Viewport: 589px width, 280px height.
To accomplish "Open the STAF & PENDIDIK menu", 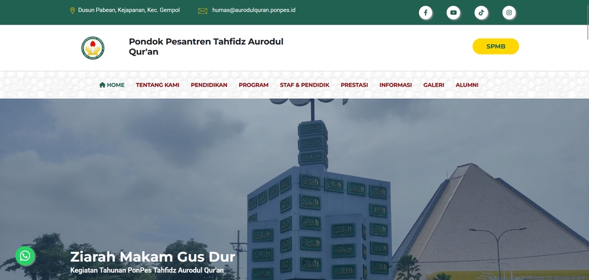I will 304,85.
